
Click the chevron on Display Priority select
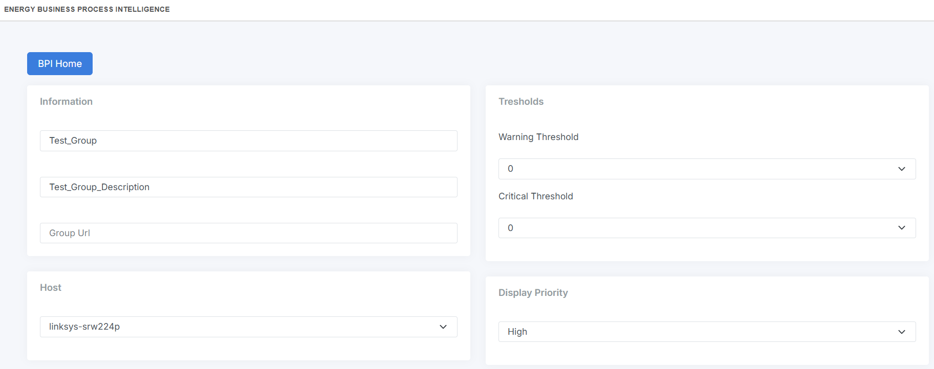pyautogui.click(x=902, y=332)
